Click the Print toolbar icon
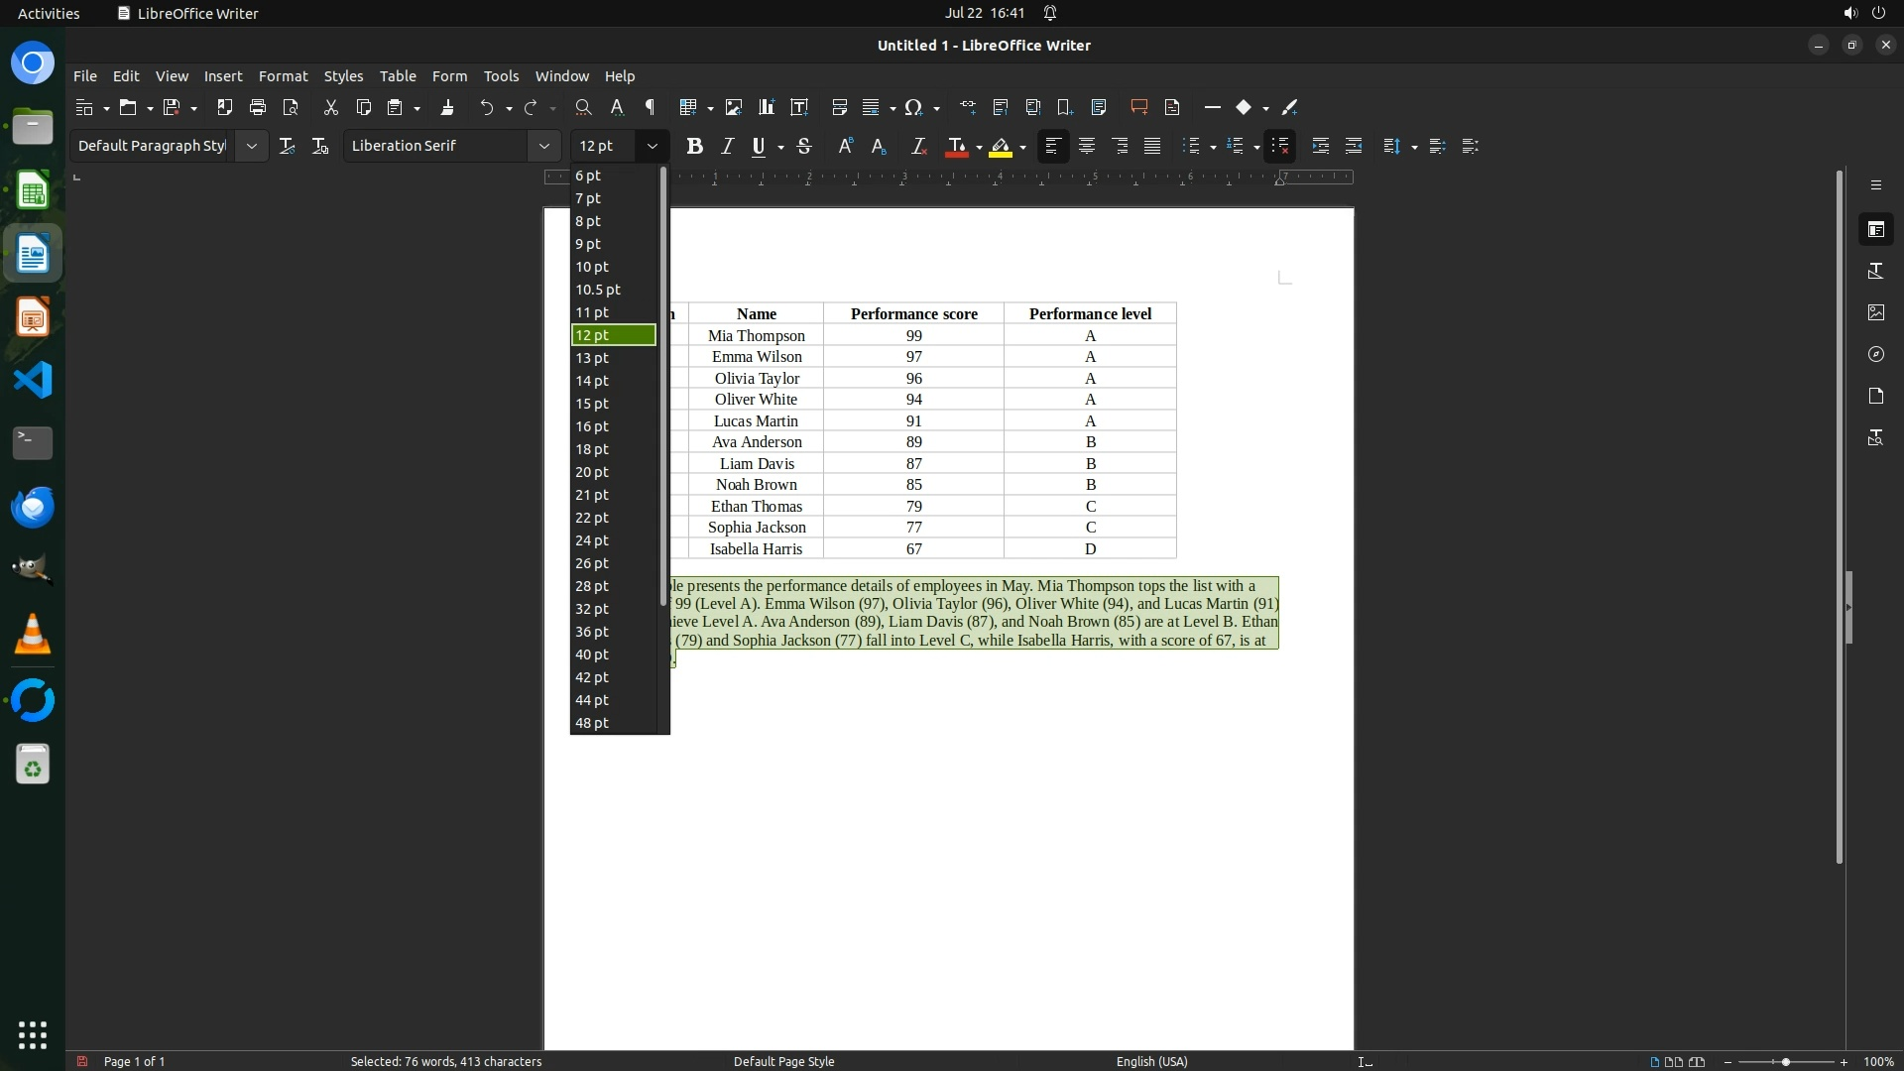 point(258,107)
